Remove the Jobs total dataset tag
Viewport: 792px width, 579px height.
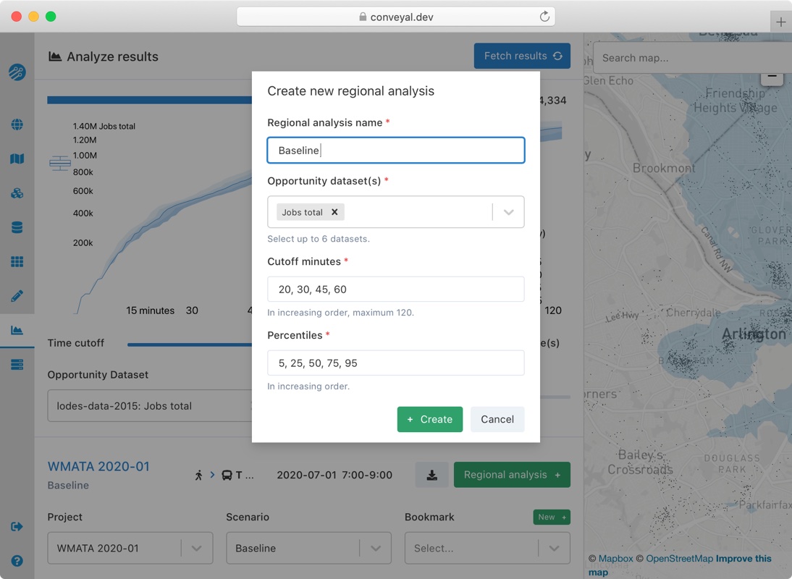[334, 212]
